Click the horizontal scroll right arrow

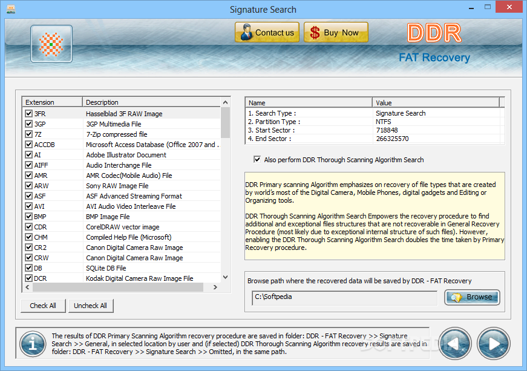pos(215,287)
